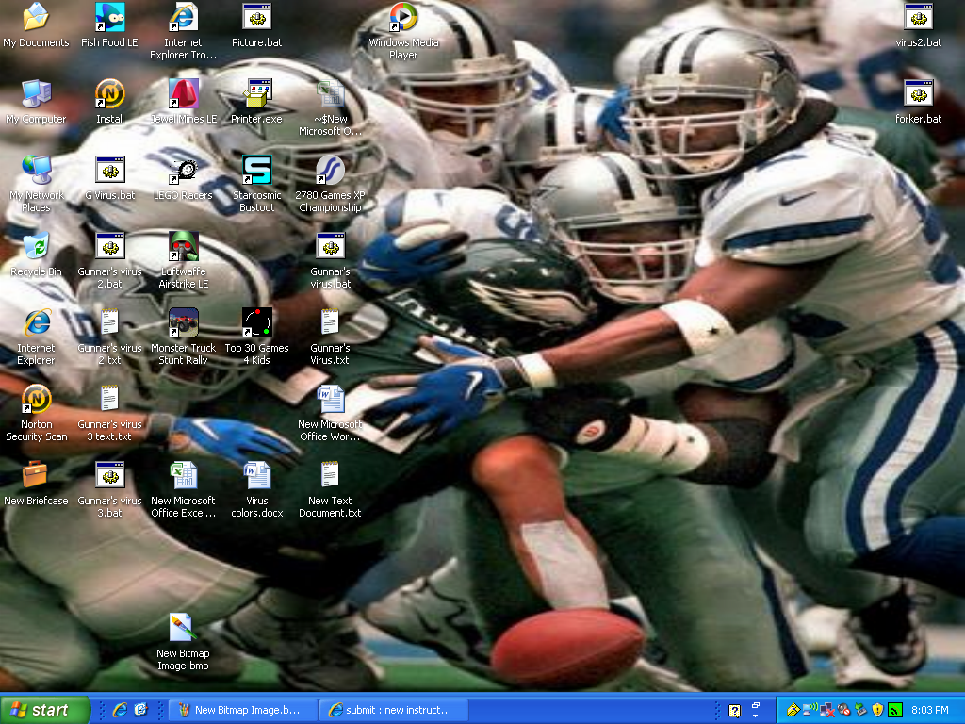Switch to New Bitmap Image taskbar window

coord(243,710)
